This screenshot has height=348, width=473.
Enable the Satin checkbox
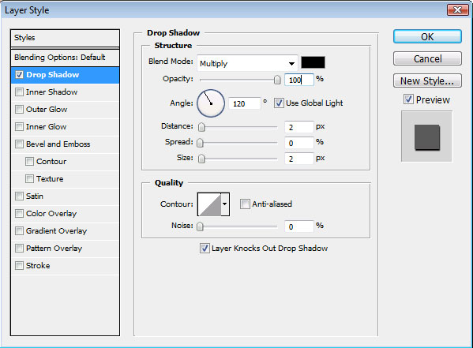point(19,196)
